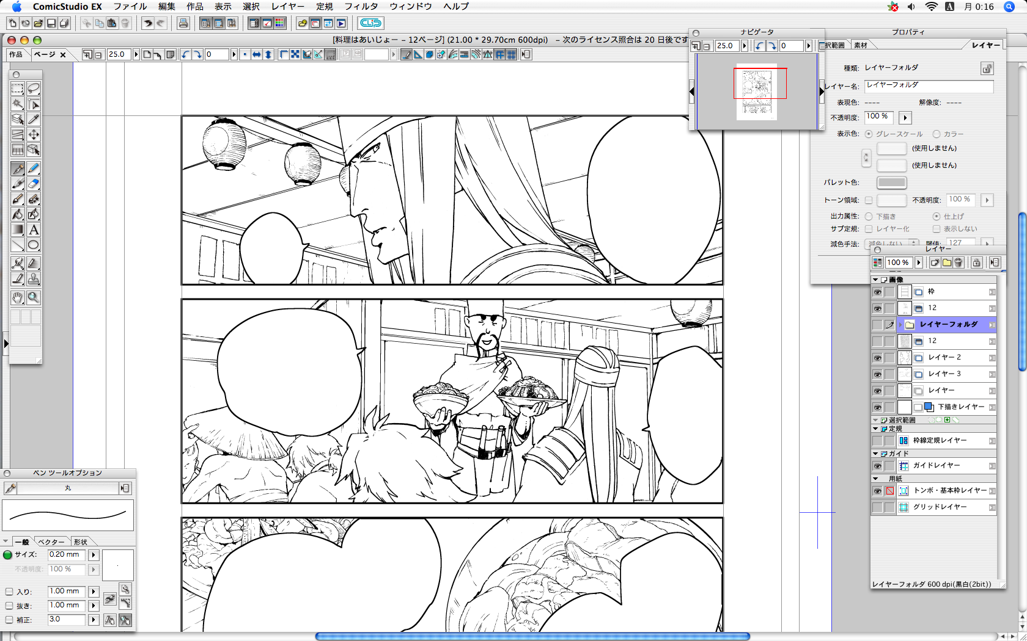Select the text tool
Screen dimensions: 1027x641
34,230
